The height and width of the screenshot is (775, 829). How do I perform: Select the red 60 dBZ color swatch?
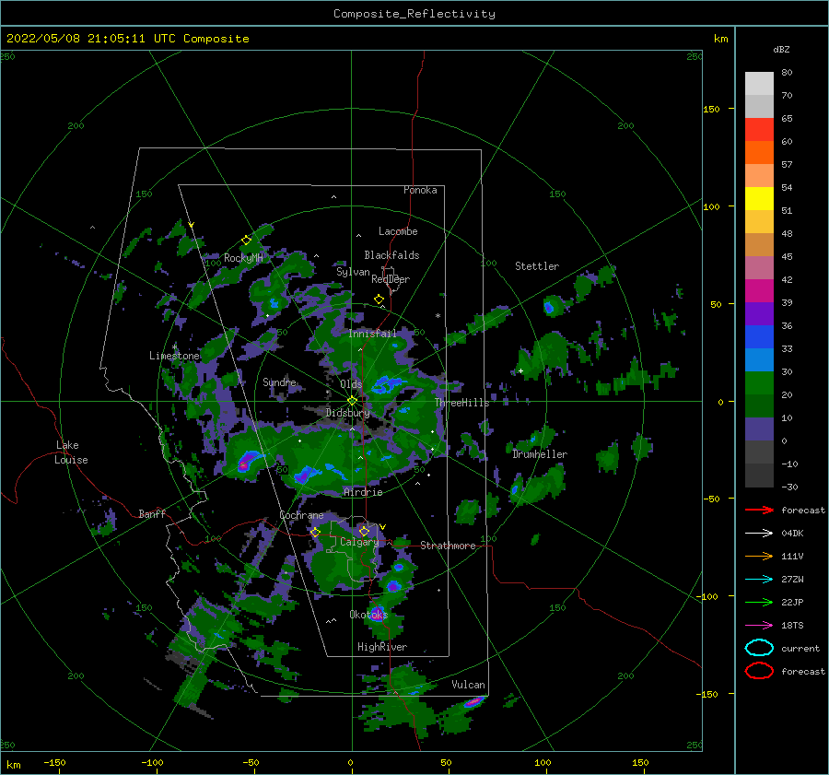(x=759, y=130)
